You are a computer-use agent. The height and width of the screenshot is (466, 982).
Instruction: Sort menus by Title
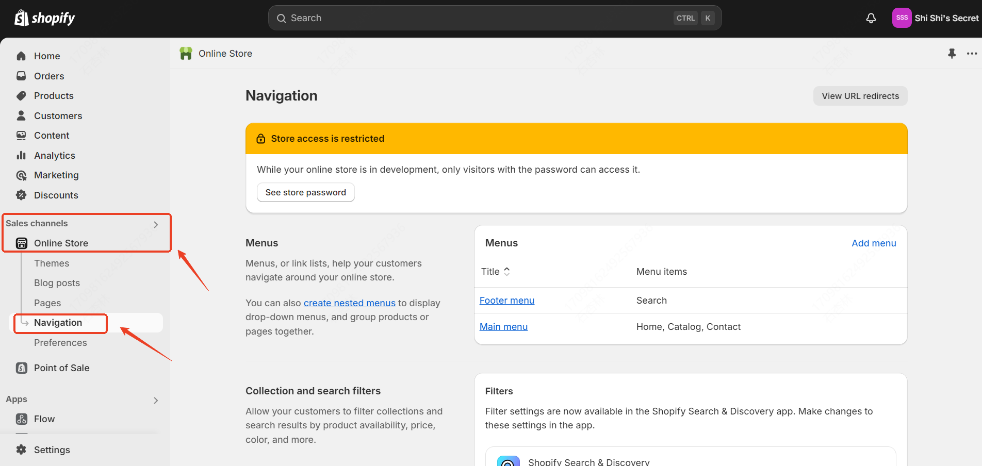[x=496, y=272]
